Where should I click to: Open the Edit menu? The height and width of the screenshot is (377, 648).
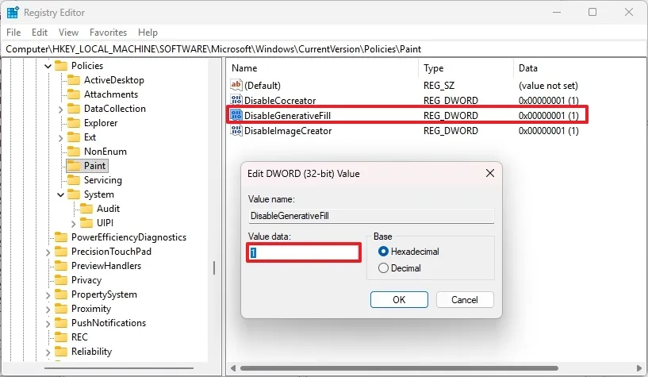[40, 33]
